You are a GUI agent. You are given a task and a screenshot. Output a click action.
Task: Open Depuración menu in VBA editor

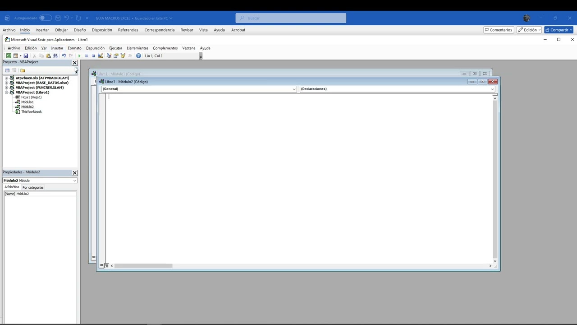click(x=95, y=48)
